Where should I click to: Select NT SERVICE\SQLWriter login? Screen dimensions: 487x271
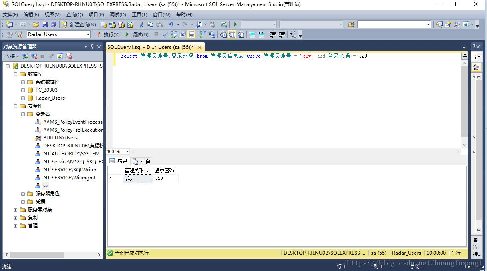pos(70,170)
